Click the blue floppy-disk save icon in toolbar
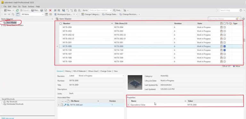246x119 pixels. [x=63, y=10]
